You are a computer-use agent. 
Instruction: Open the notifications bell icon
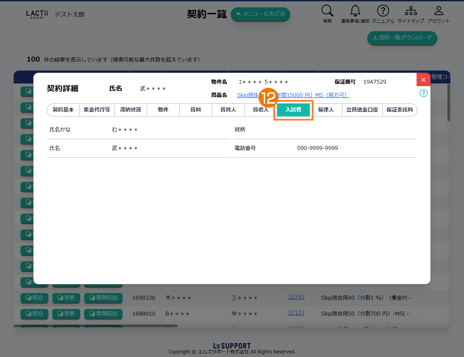click(x=355, y=11)
